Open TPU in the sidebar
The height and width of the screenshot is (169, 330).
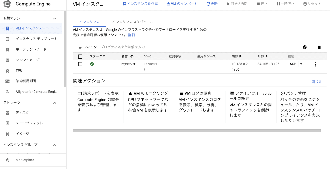pyautogui.click(x=19, y=71)
